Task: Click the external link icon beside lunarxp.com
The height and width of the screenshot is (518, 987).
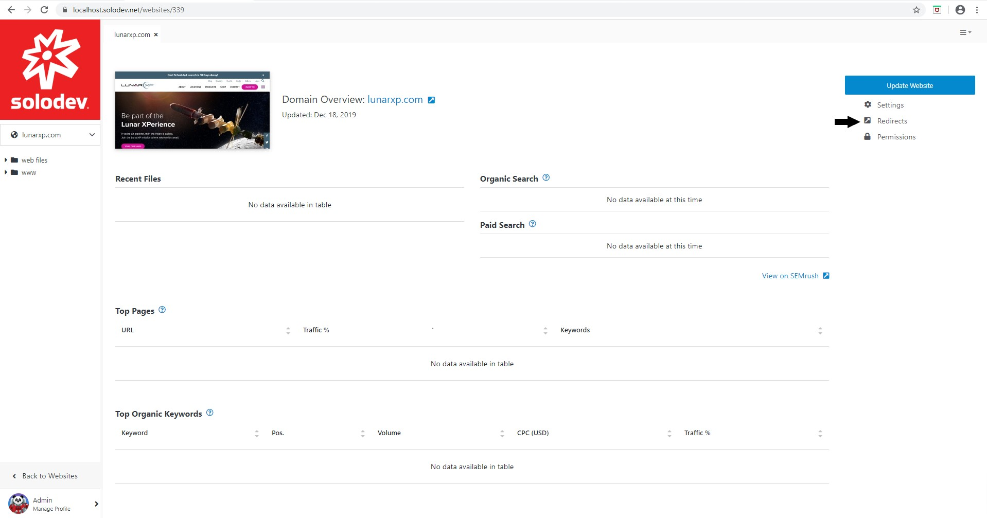Action: click(431, 100)
